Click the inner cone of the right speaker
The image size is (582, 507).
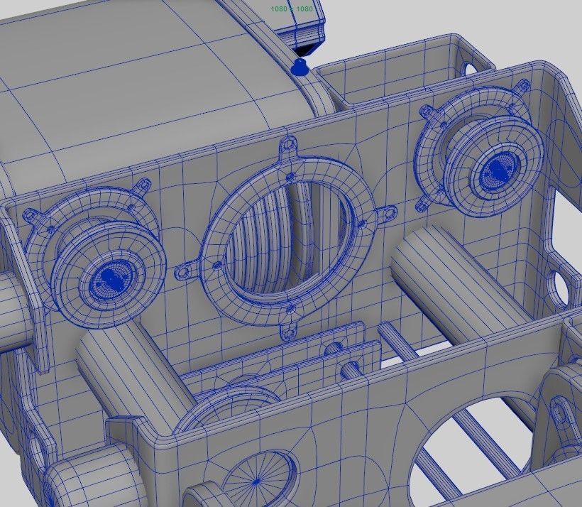pyautogui.click(x=497, y=170)
